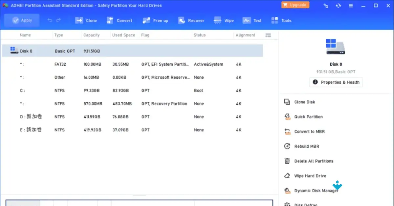Open the Tools toolbar menu
This screenshot has height=206, width=394.
pos(281,20)
